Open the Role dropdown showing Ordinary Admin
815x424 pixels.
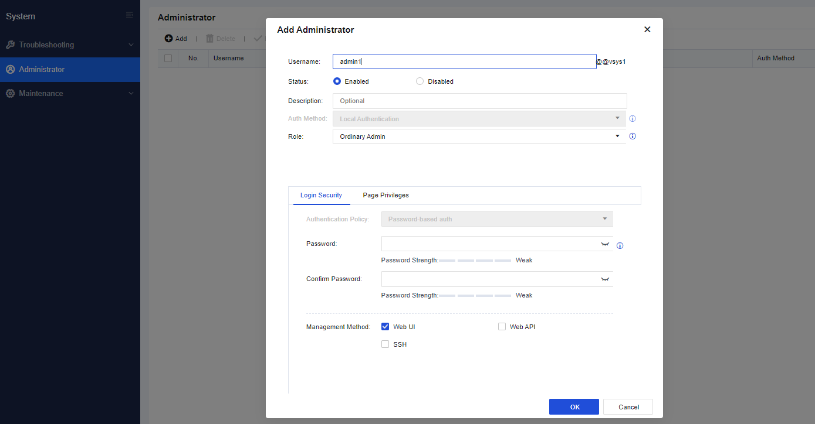[x=478, y=136]
